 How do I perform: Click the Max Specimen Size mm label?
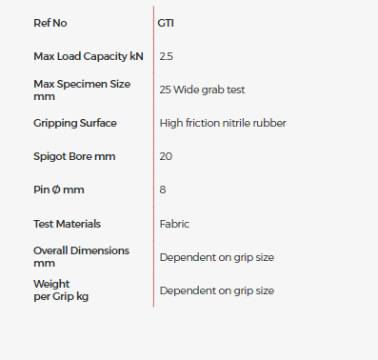tap(82, 90)
